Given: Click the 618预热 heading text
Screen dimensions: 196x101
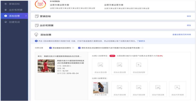Looking at the screenshot, I should (55, 1).
